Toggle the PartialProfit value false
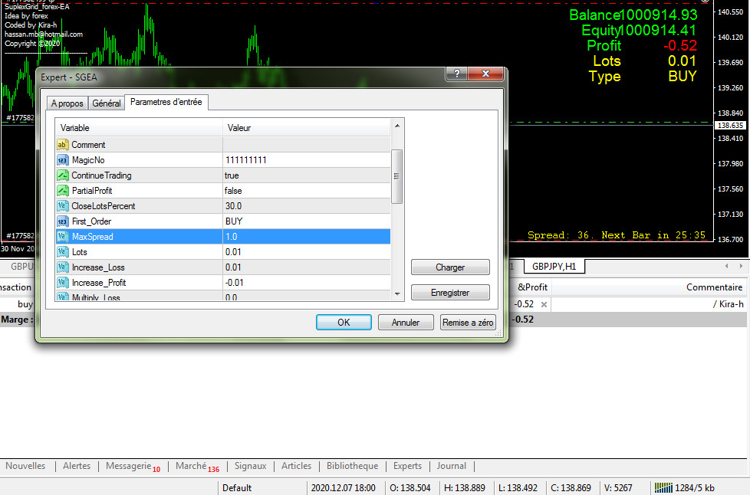750x495 pixels. coord(307,191)
